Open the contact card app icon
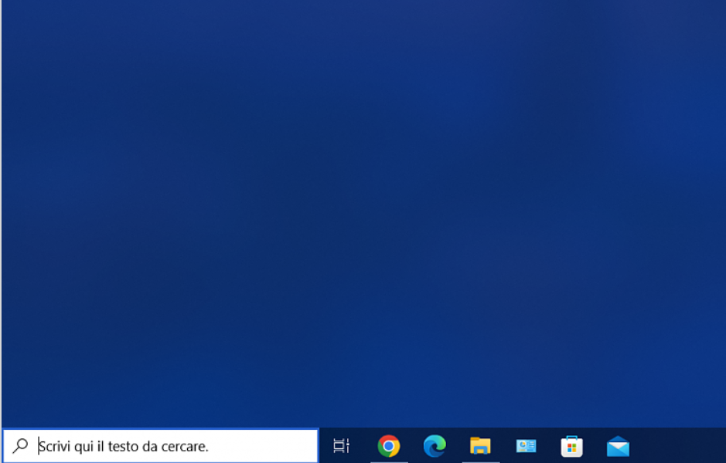 pos(526,446)
